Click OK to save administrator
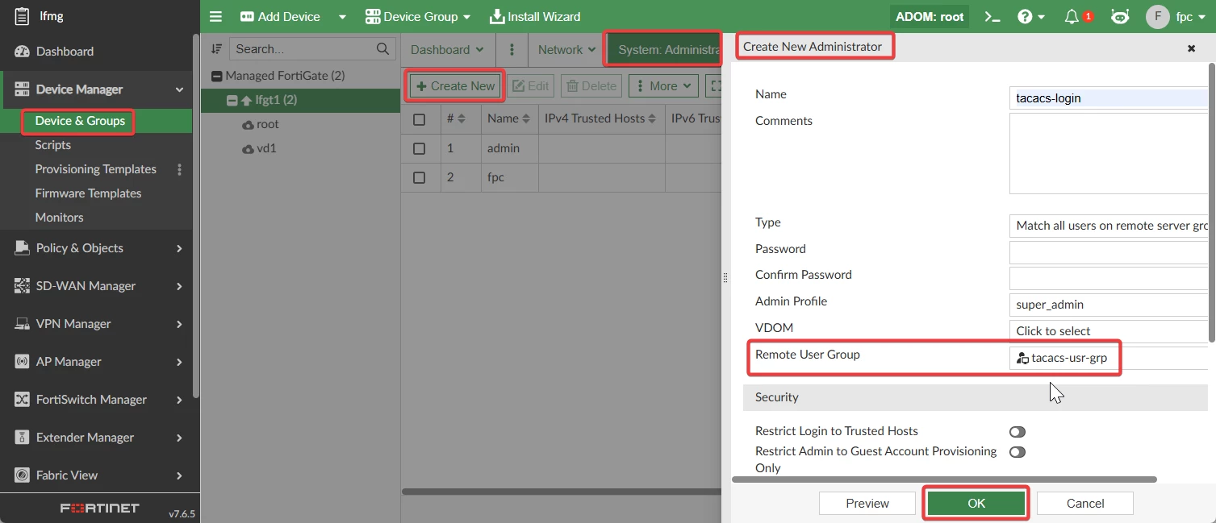 tap(976, 503)
